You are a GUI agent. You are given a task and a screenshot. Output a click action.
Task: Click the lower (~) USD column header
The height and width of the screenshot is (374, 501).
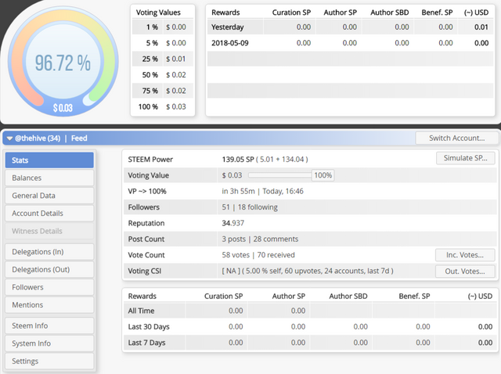(480, 296)
